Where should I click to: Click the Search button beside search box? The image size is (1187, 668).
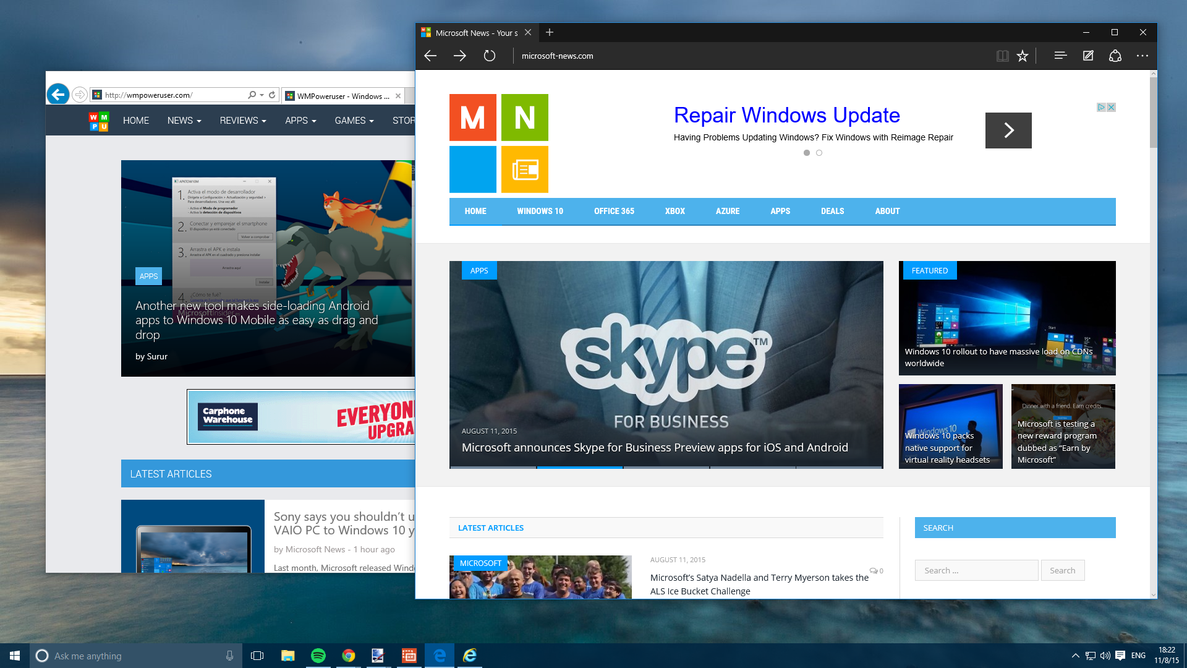[1062, 570]
